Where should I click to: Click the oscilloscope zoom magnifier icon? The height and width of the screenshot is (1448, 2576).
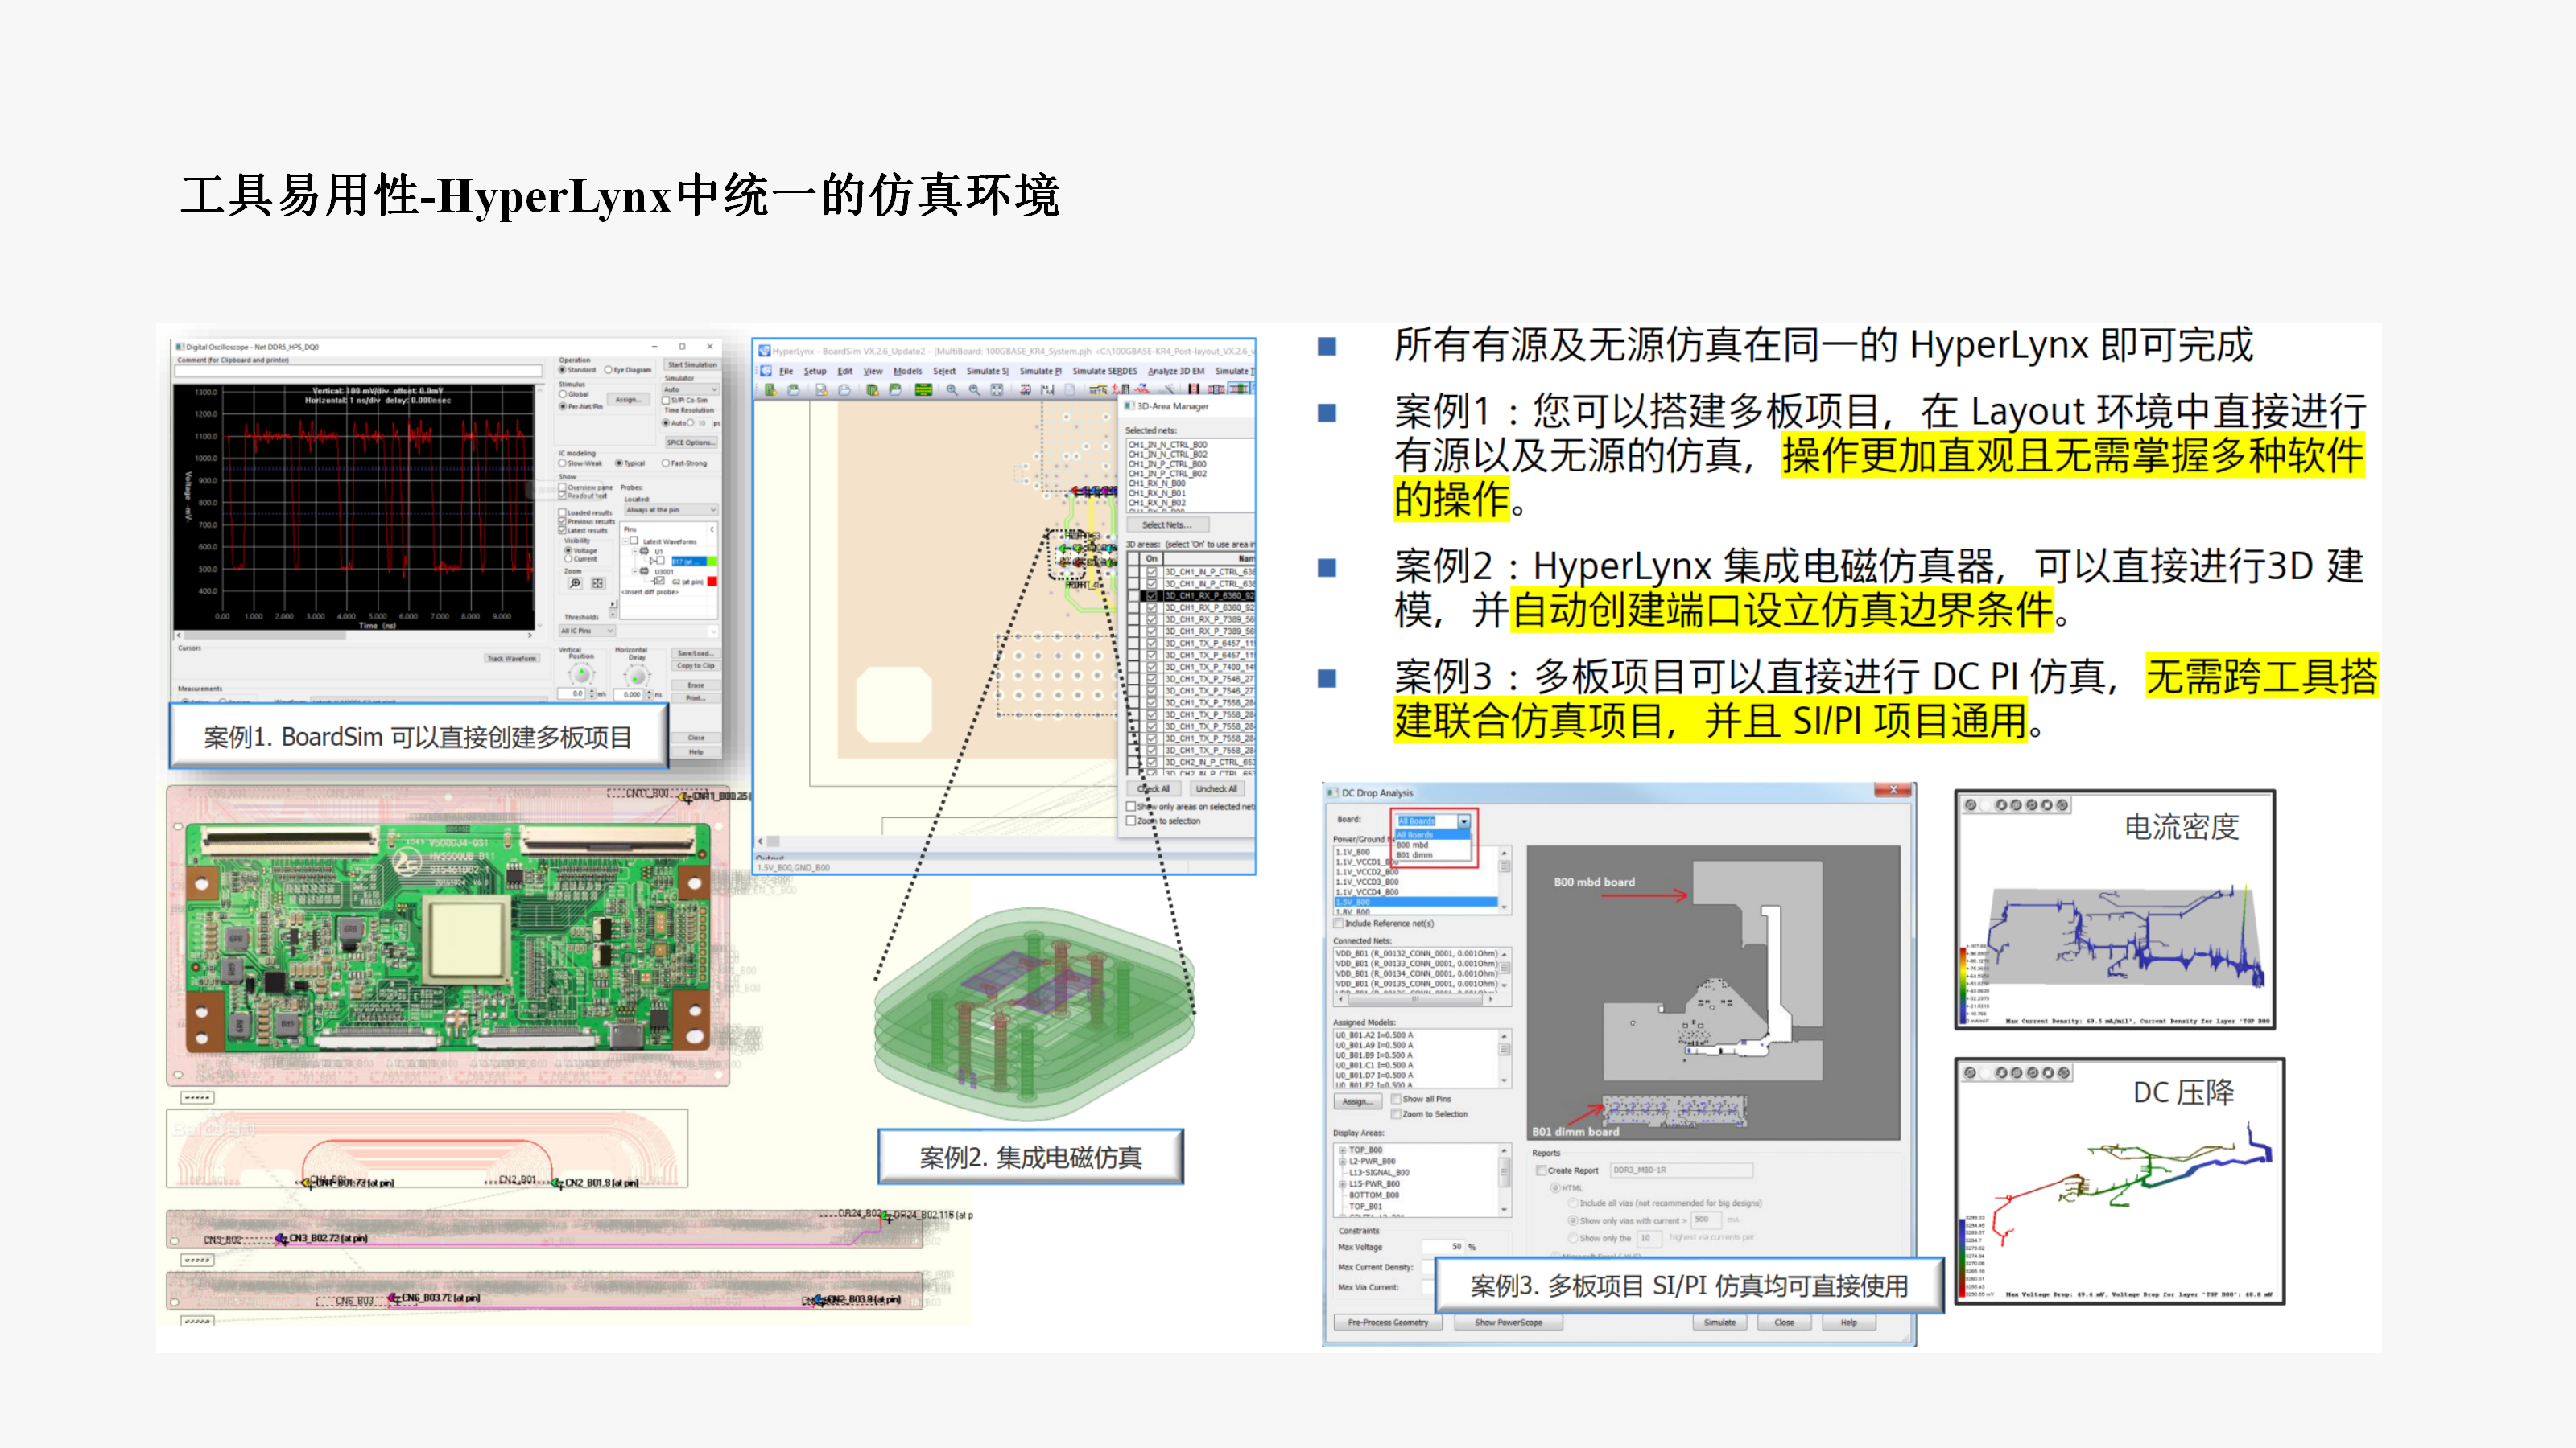575,583
